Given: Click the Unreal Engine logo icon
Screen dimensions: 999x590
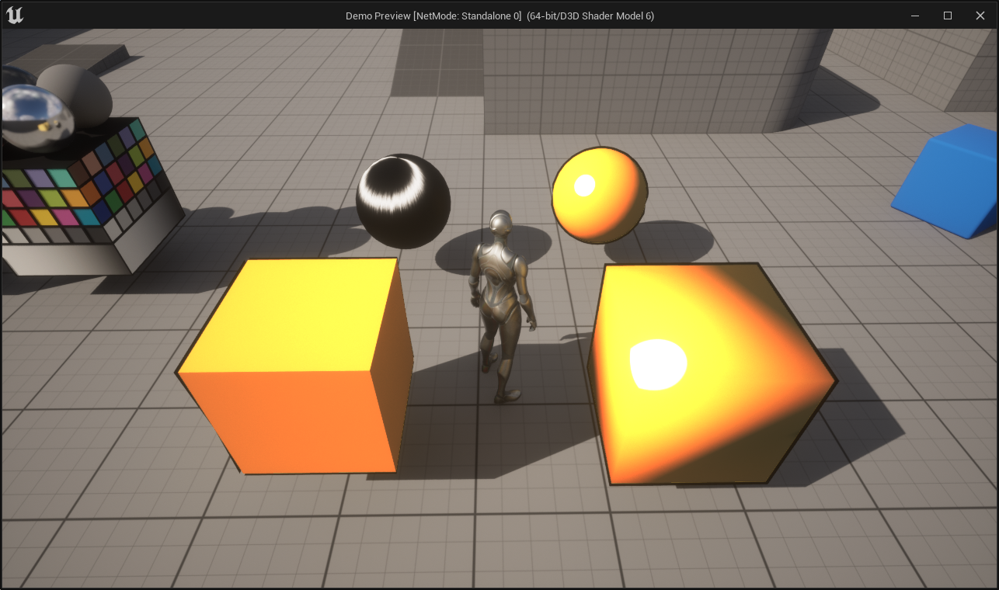Looking at the screenshot, I should [x=13, y=14].
